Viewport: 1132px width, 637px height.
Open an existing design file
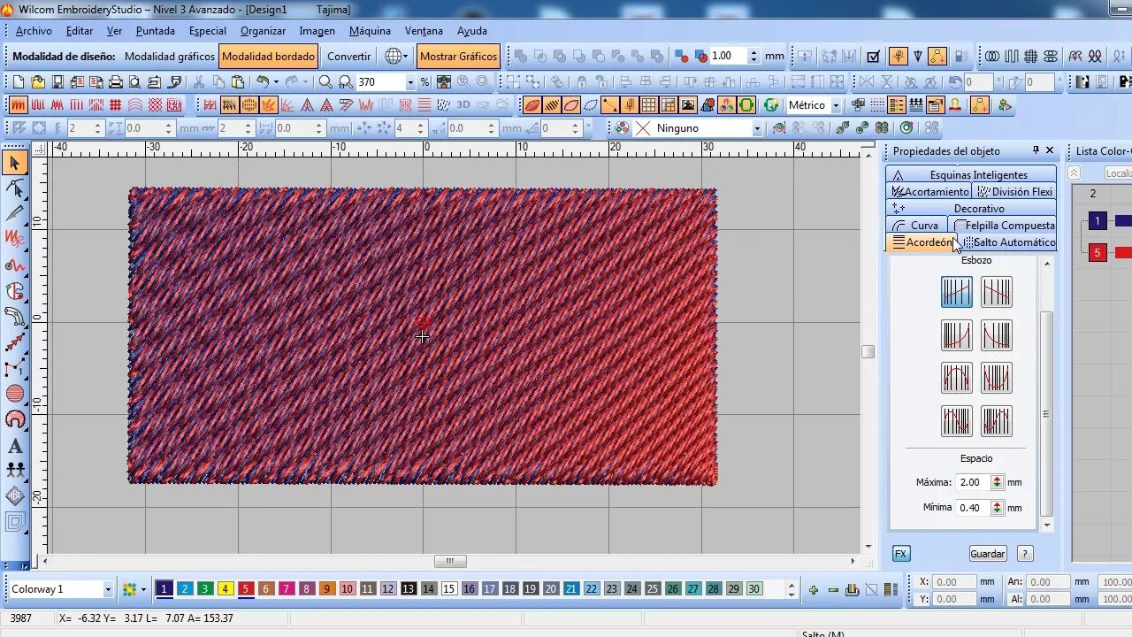pos(38,82)
